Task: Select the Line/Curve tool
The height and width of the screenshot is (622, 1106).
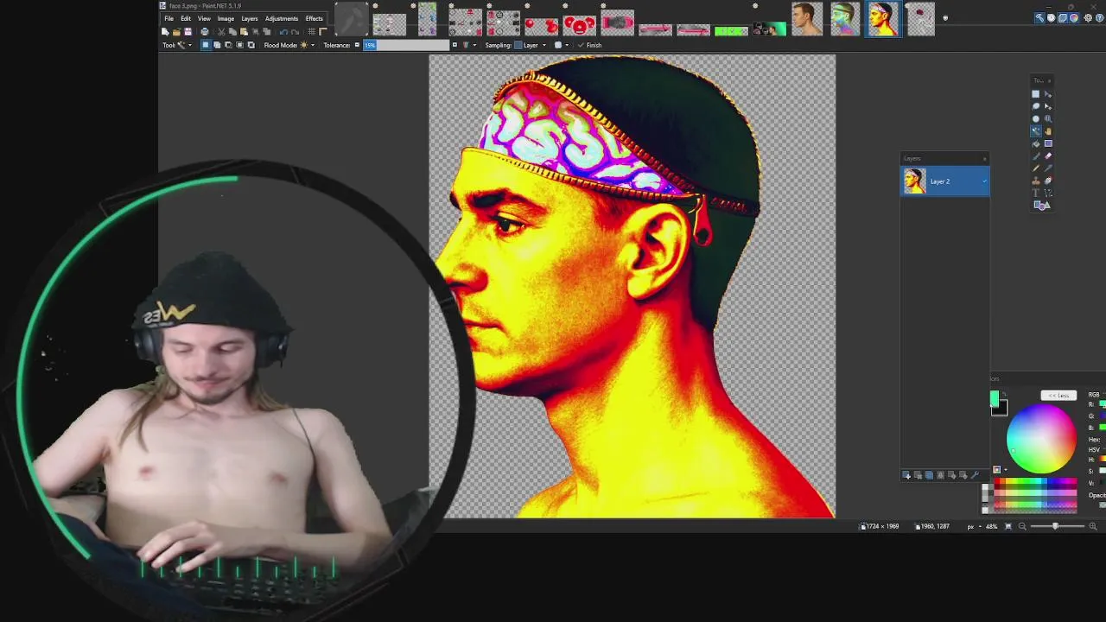Action: point(1048,193)
